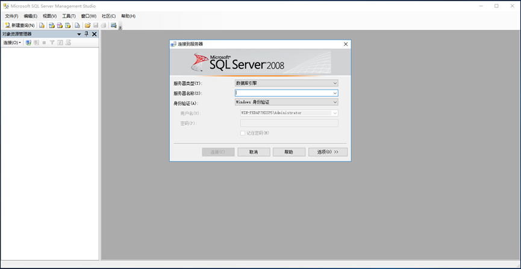Click the Open File folder icon
This screenshot has width=521, height=269.
[88, 25]
